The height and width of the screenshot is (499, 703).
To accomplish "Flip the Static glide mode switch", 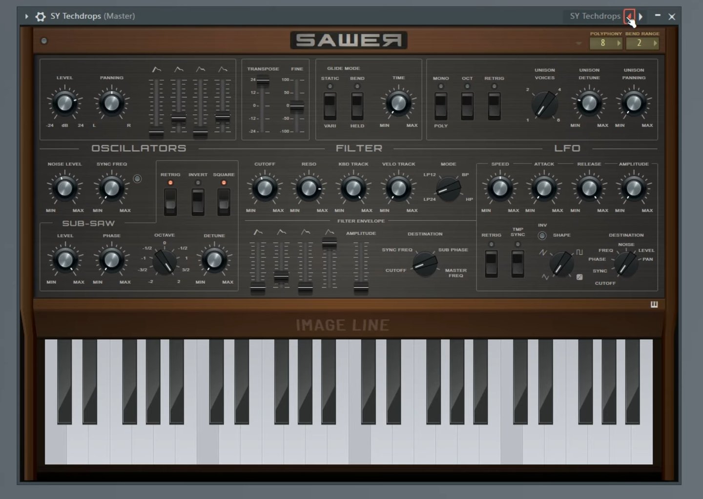I will coord(330,106).
